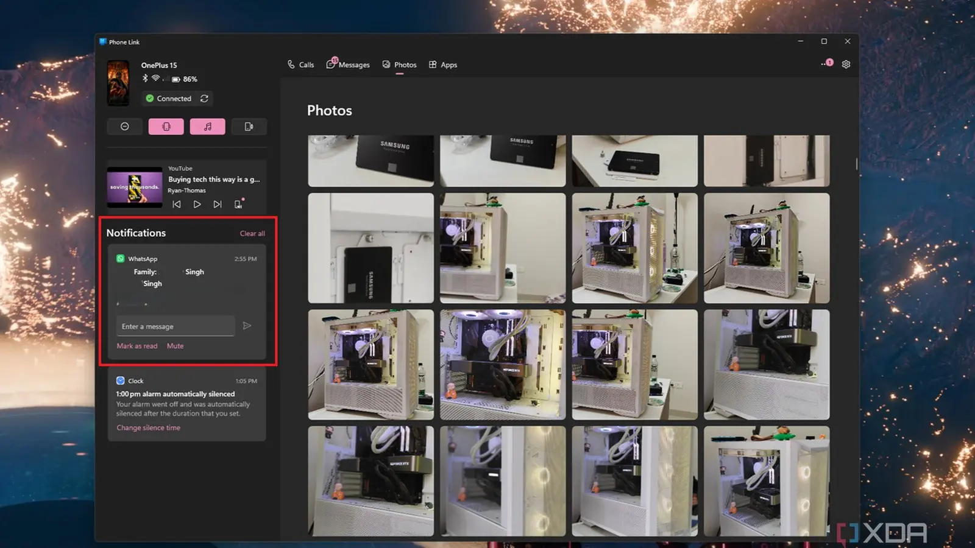Open vertical Samsung SSD photo

(371, 248)
